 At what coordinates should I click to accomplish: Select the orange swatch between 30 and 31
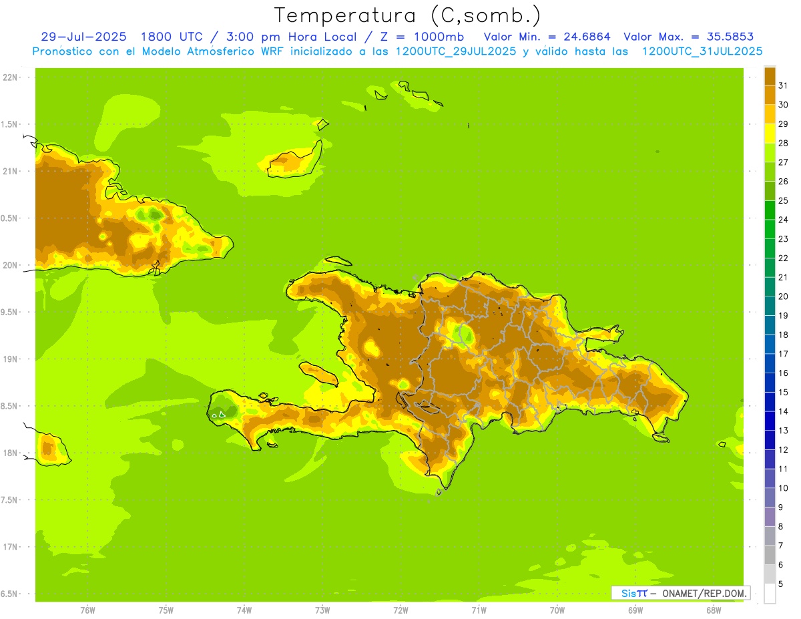[770, 95]
